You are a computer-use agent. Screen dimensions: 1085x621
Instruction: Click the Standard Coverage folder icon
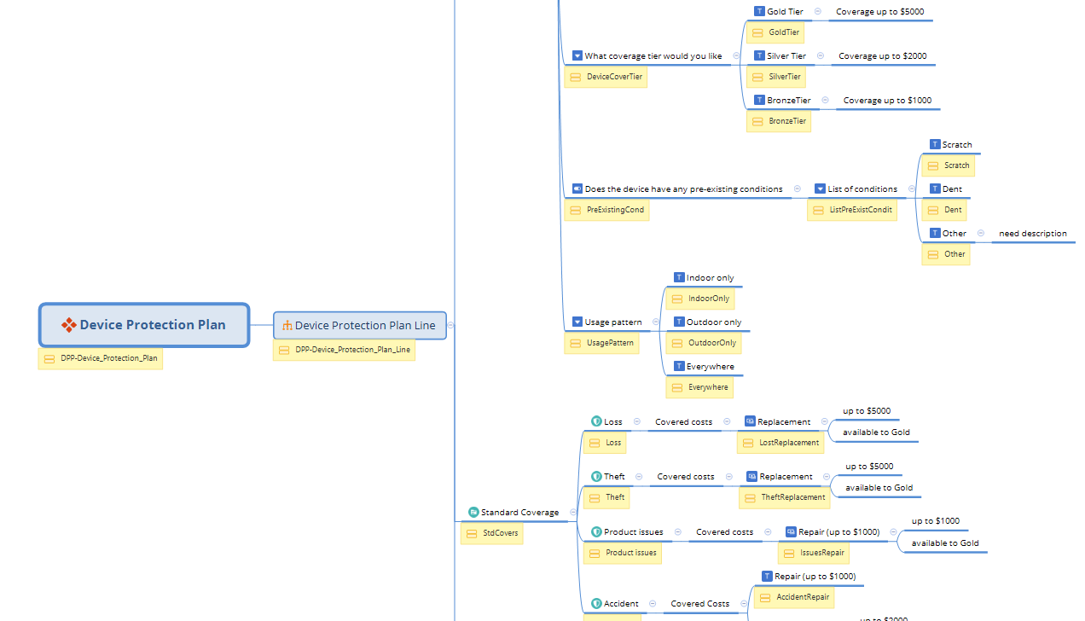click(x=473, y=513)
